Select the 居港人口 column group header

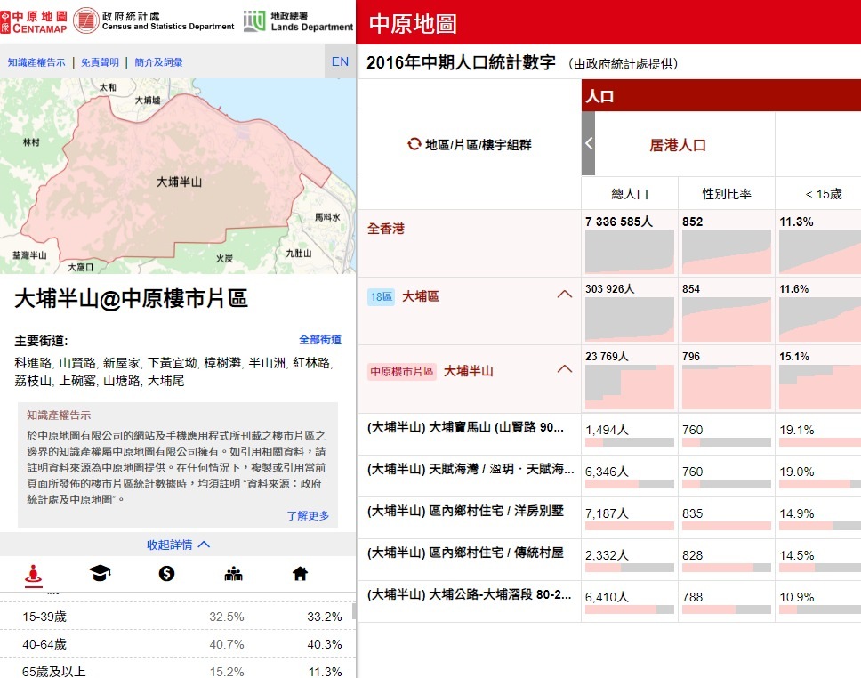click(x=678, y=145)
